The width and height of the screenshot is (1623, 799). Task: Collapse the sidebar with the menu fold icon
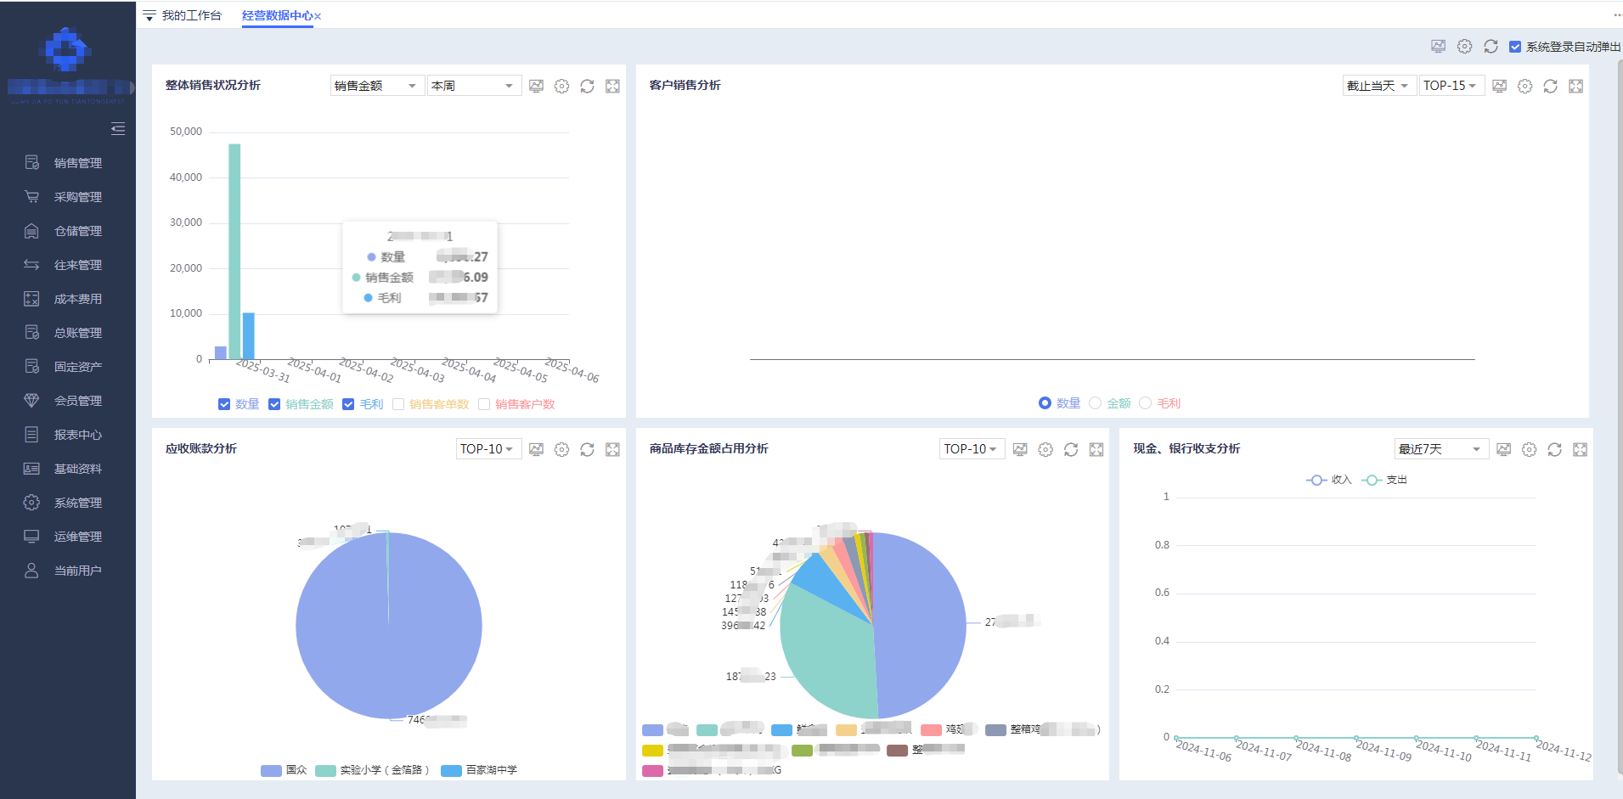pyautogui.click(x=118, y=129)
